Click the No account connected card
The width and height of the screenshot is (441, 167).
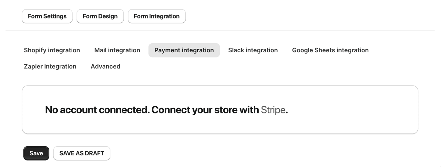pyautogui.click(x=220, y=110)
